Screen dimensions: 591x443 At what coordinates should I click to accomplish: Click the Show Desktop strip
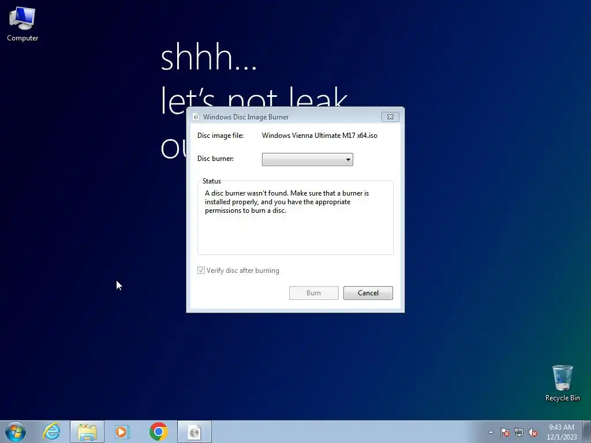click(x=587, y=431)
